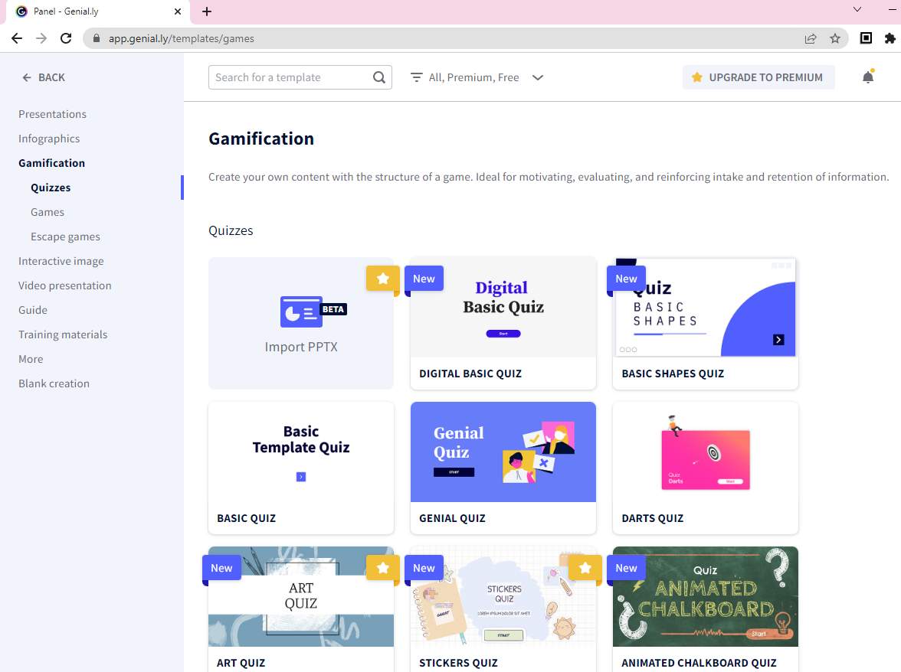Image resolution: width=901 pixels, height=672 pixels.
Task: Click the Search for a template field
Action: (x=291, y=77)
